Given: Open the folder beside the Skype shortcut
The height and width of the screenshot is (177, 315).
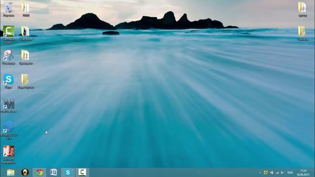Looking at the screenshot, I should [x=26, y=81].
